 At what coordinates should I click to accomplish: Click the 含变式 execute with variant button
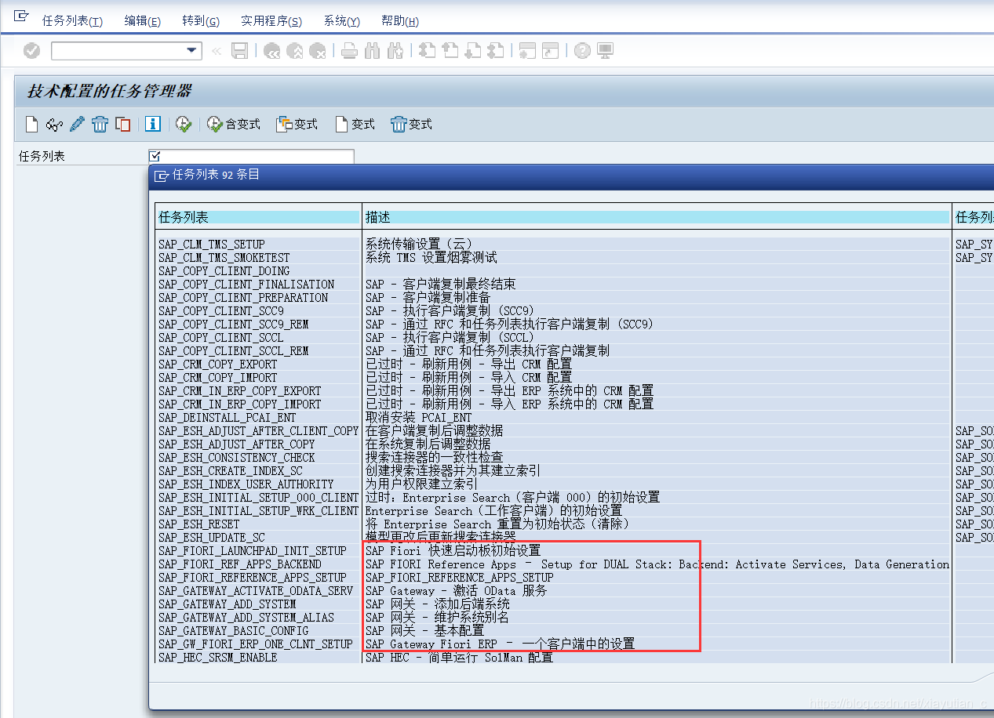click(x=234, y=124)
